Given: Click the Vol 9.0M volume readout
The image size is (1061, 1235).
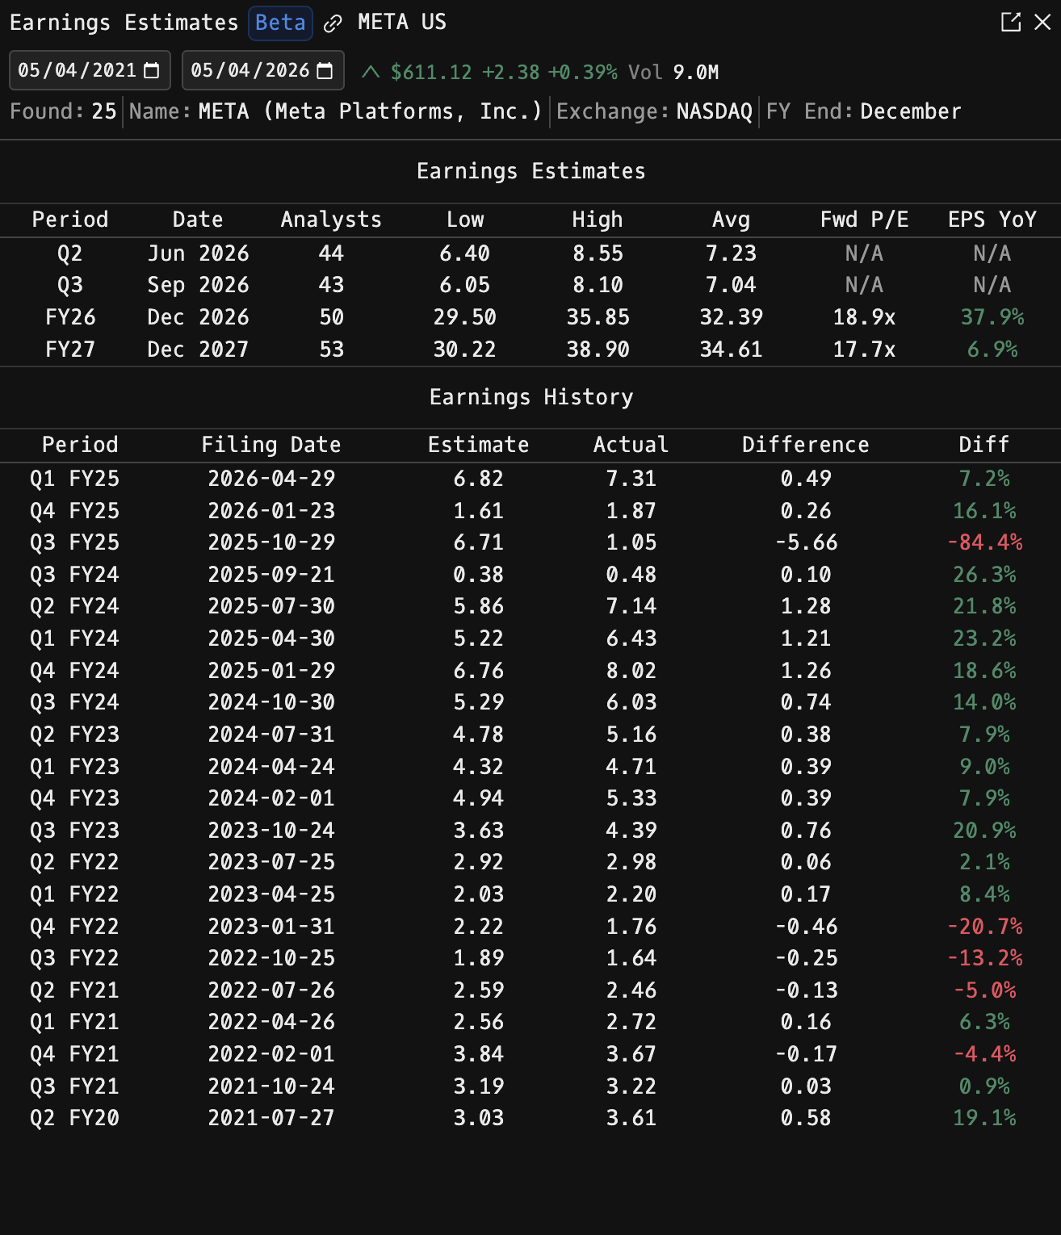Looking at the screenshot, I should coord(673,73).
